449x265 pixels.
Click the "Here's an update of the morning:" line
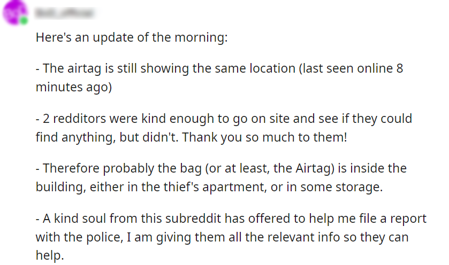[x=132, y=38]
